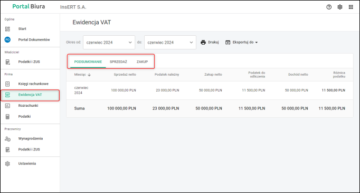This screenshot has width=360, height=193.
Task: Click the Podatki calculator icon
Action: tap(7, 117)
